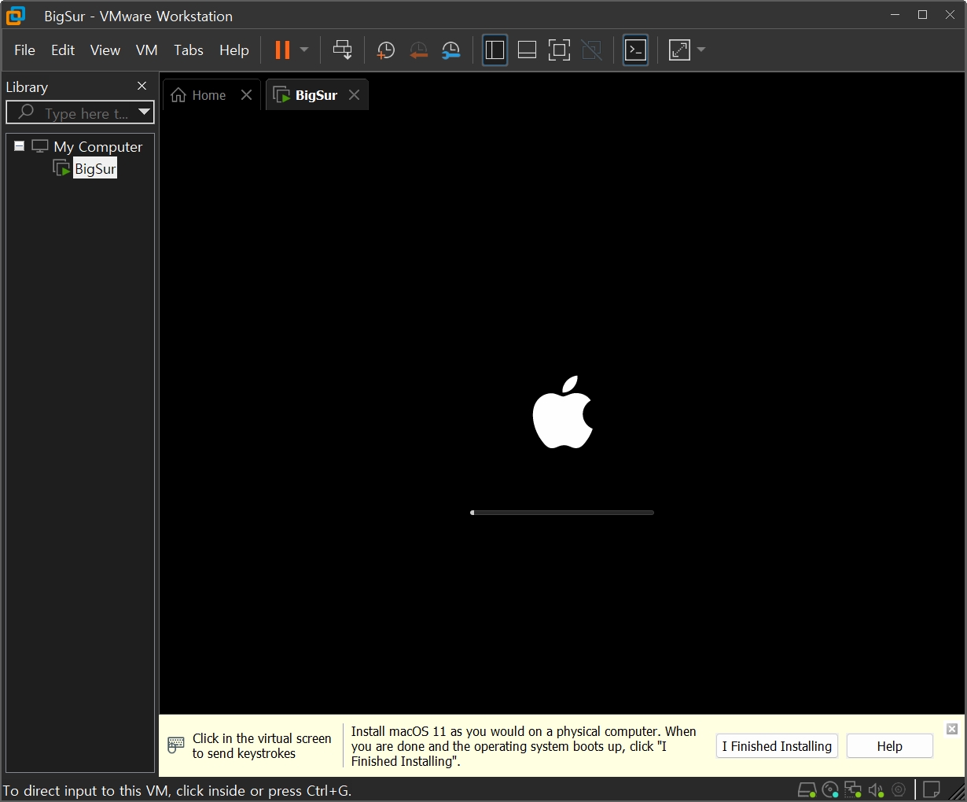Click inside the VM screen Apple logo
The width and height of the screenshot is (967, 802).
(x=563, y=412)
